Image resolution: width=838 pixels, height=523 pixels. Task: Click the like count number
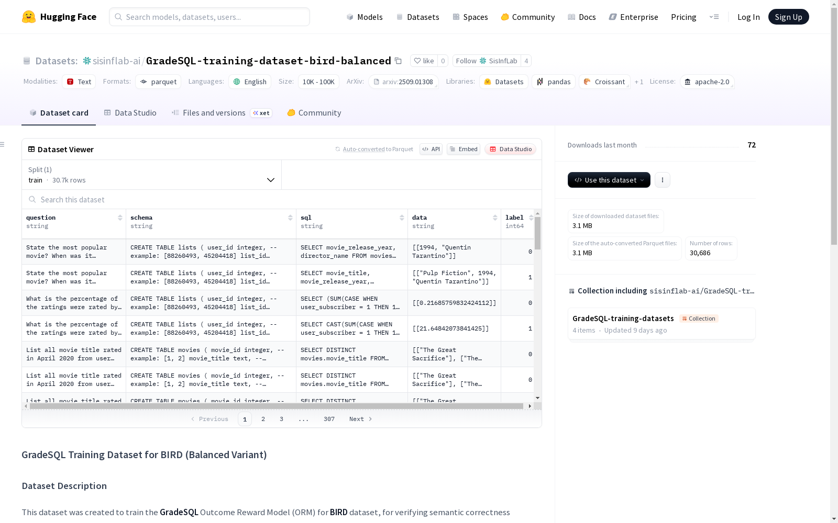click(443, 61)
